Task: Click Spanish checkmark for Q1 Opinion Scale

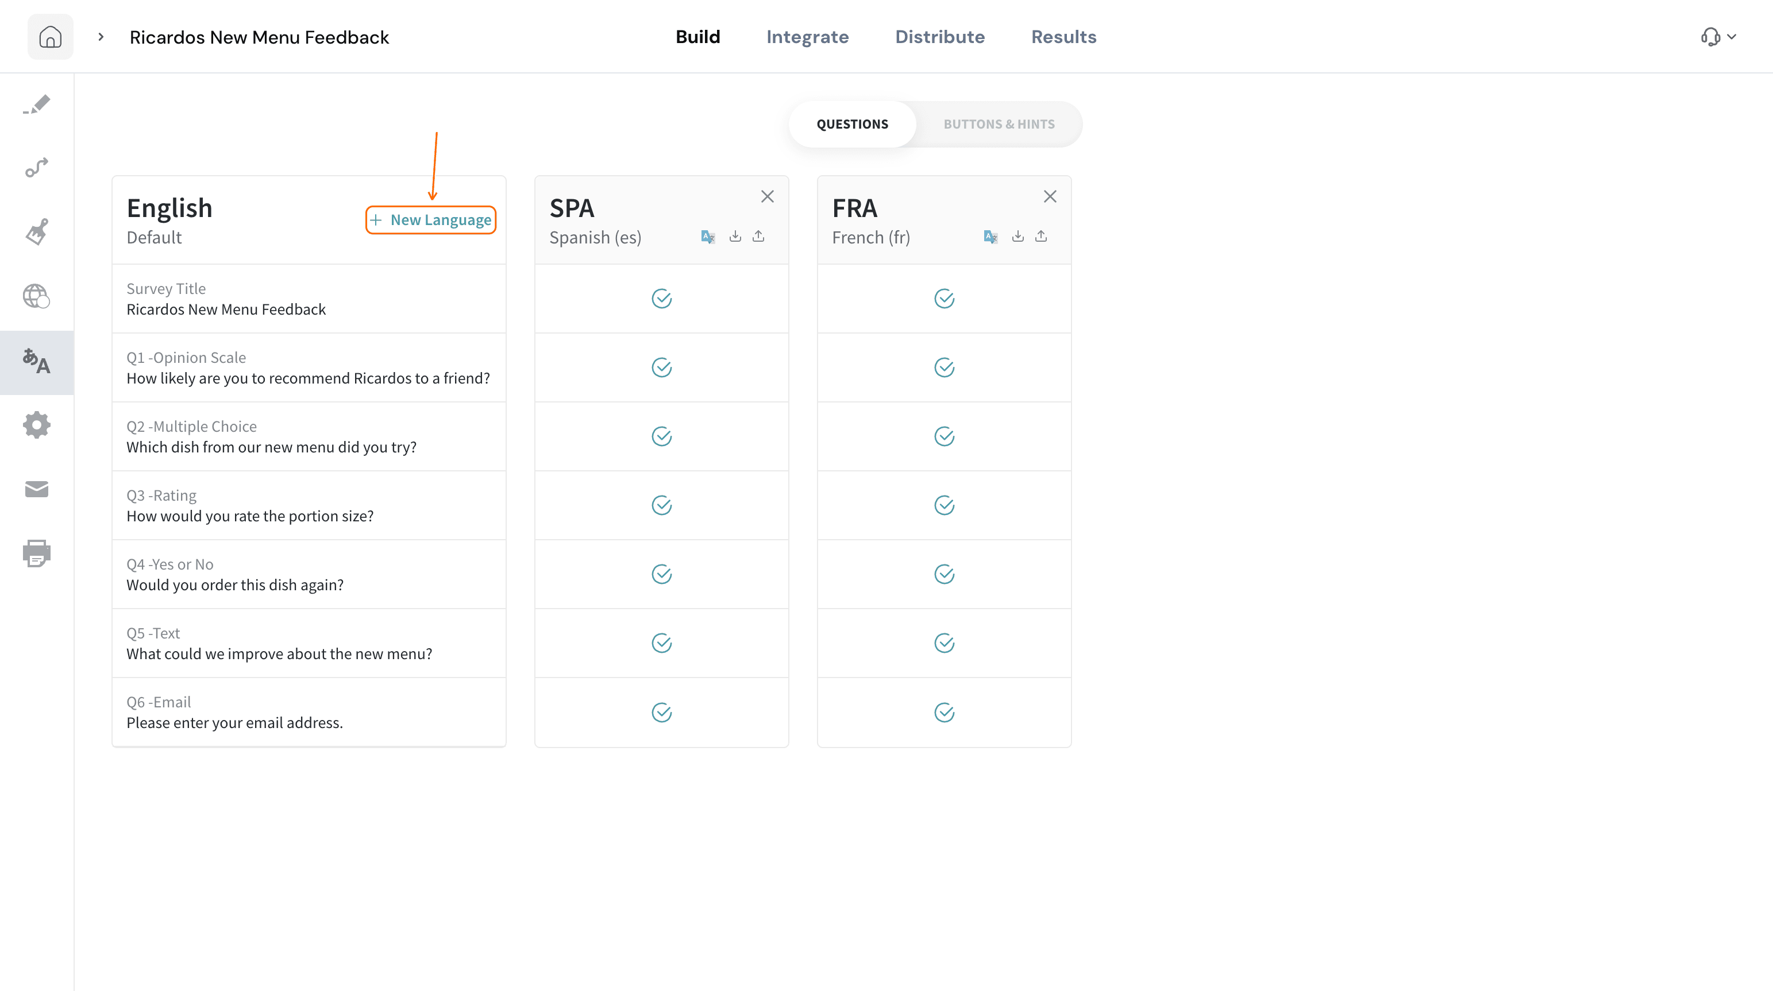Action: [661, 367]
